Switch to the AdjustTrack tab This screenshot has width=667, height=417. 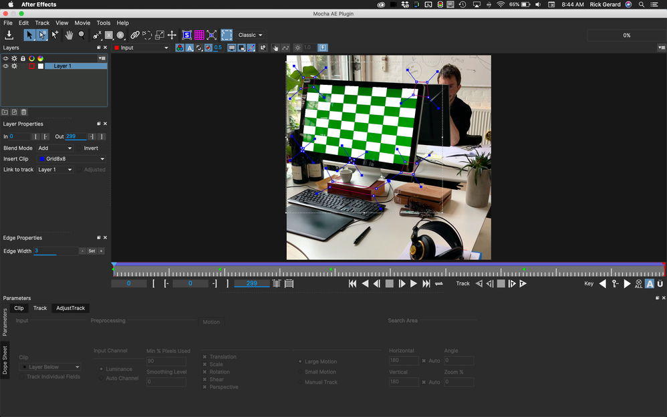click(x=71, y=308)
